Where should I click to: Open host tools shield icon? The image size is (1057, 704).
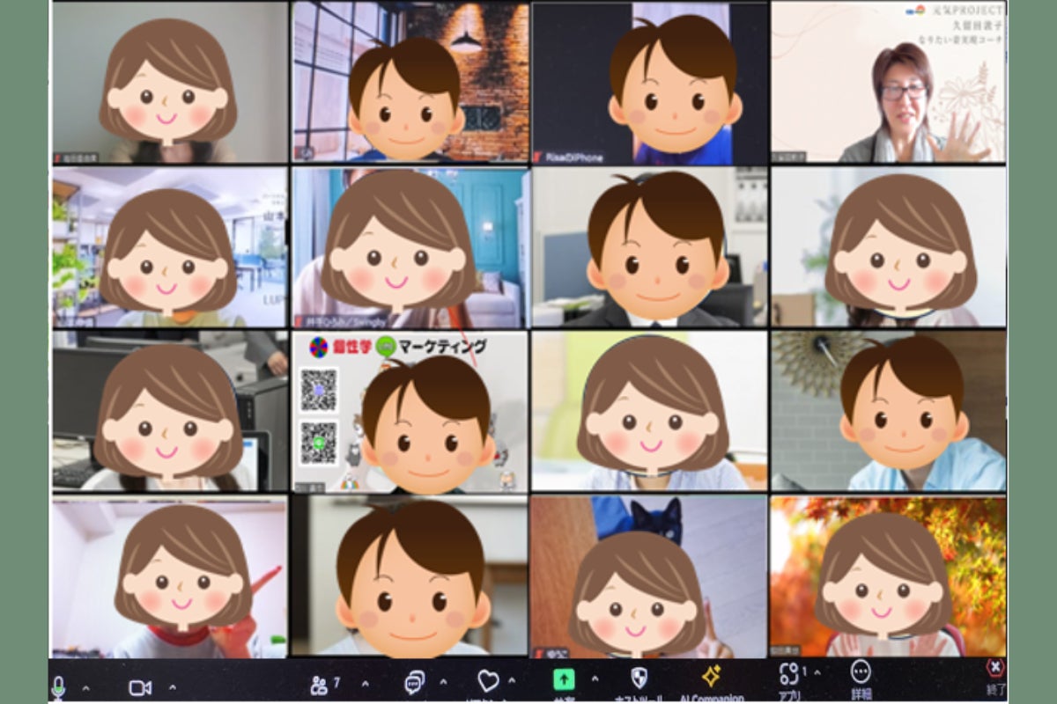[x=639, y=678]
